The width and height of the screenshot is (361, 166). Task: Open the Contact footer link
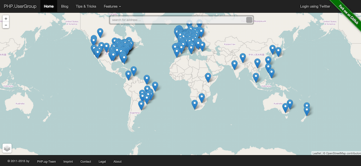pyautogui.click(x=86, y=161)
